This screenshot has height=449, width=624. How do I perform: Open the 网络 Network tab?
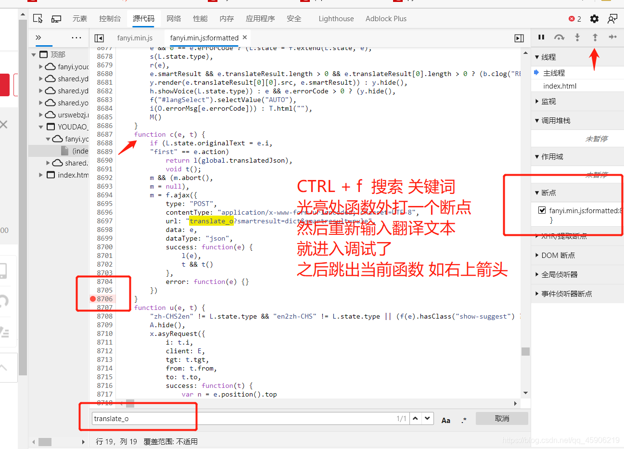[x=174, y=19]
